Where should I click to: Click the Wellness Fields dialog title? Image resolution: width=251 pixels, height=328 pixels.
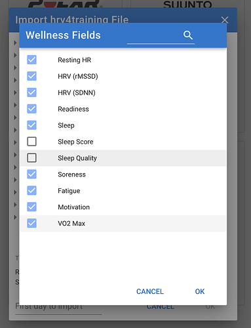coord(63,35)
